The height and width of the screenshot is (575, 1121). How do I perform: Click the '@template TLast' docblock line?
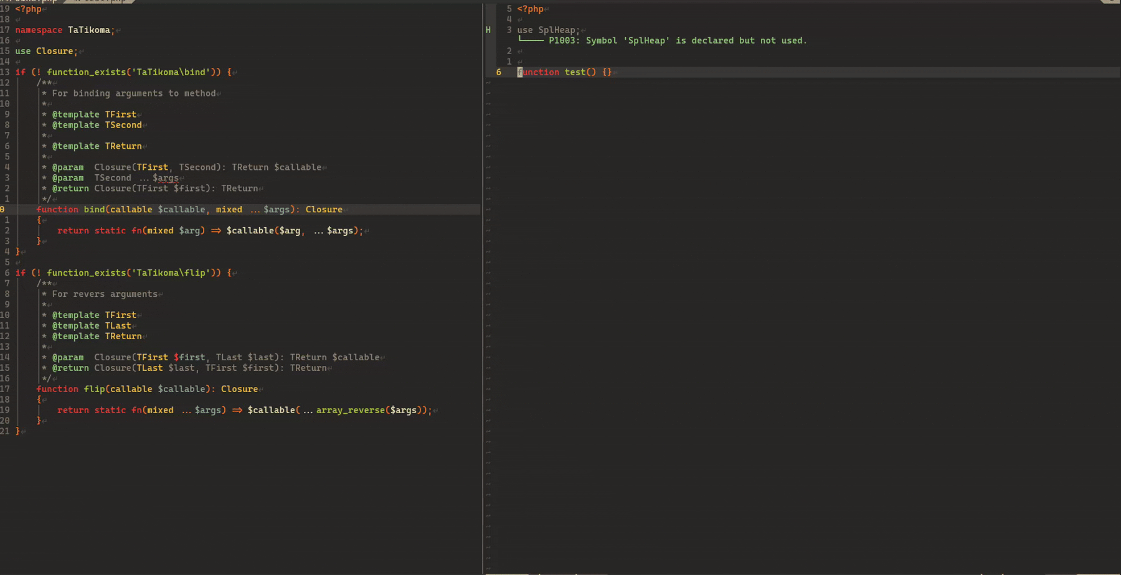92,325
